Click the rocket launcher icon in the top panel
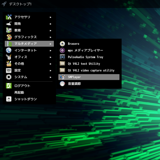160x160 pixels. click(4, 4)
